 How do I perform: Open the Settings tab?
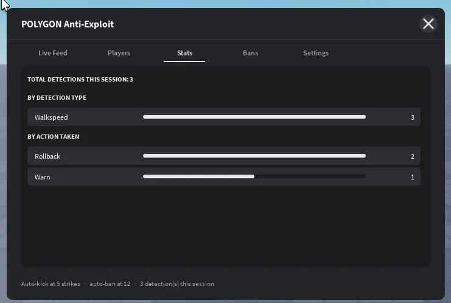pos(316,53)
